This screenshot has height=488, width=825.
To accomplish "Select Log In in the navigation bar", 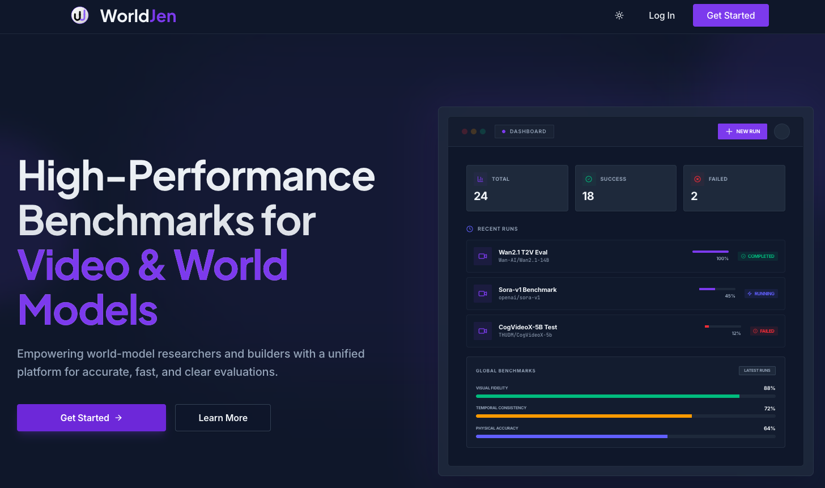I will click(662, 15).
